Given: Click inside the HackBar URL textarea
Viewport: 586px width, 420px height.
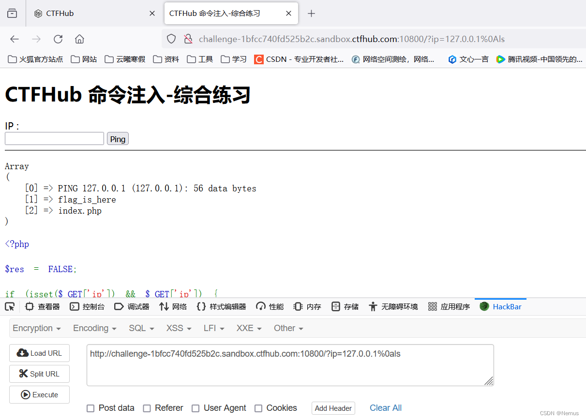Looking at the screenshot, I should coord(290,365).
